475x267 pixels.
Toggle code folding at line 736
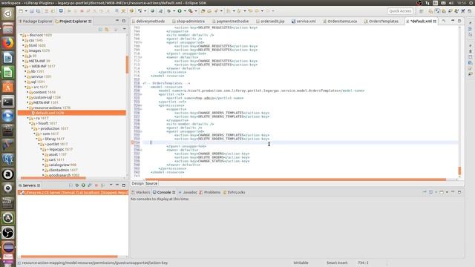(x=141, y=150)
